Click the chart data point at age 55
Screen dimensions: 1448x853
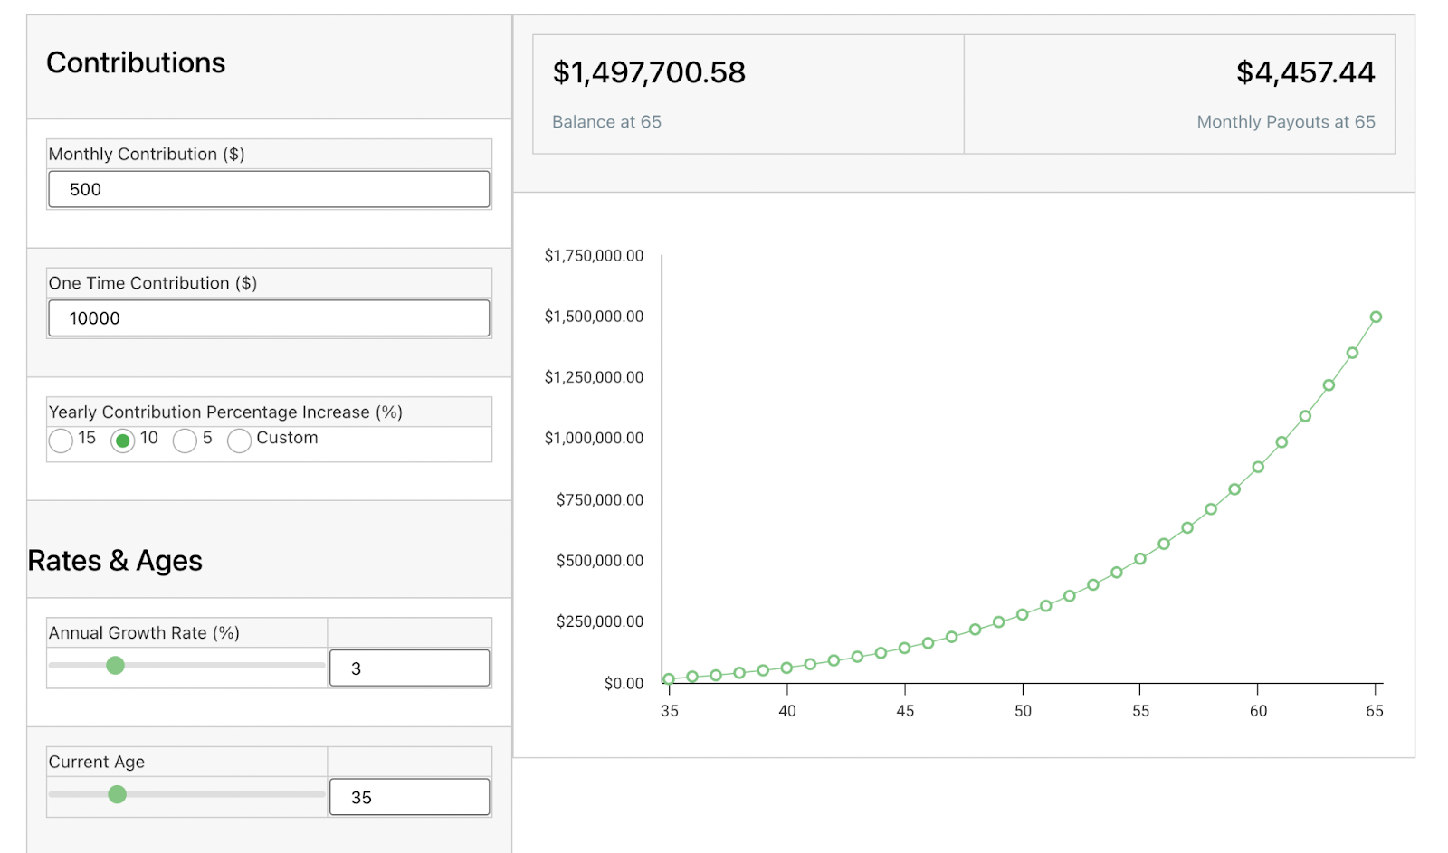(1140, 559)
